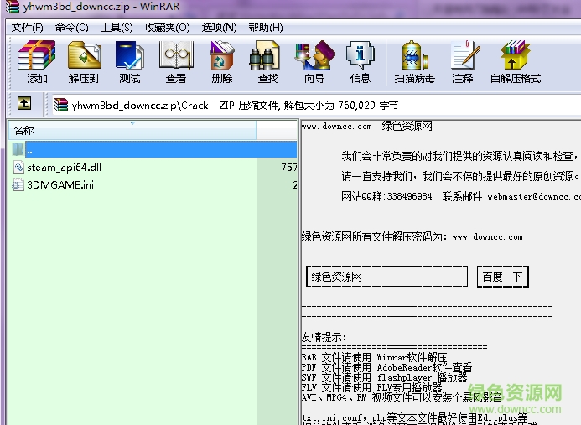
Task: Click the 删除 (Delete) recycle icon
Action: click(x=222, y=61)
